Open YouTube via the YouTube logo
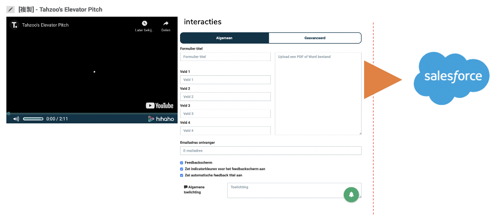The height and width of the screenshot is (215, 502). coord(159,106)
